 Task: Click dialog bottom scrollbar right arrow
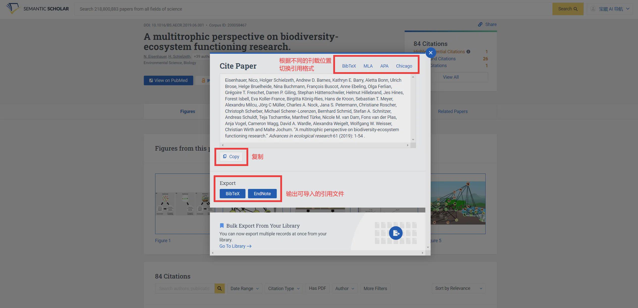(423, 253)
